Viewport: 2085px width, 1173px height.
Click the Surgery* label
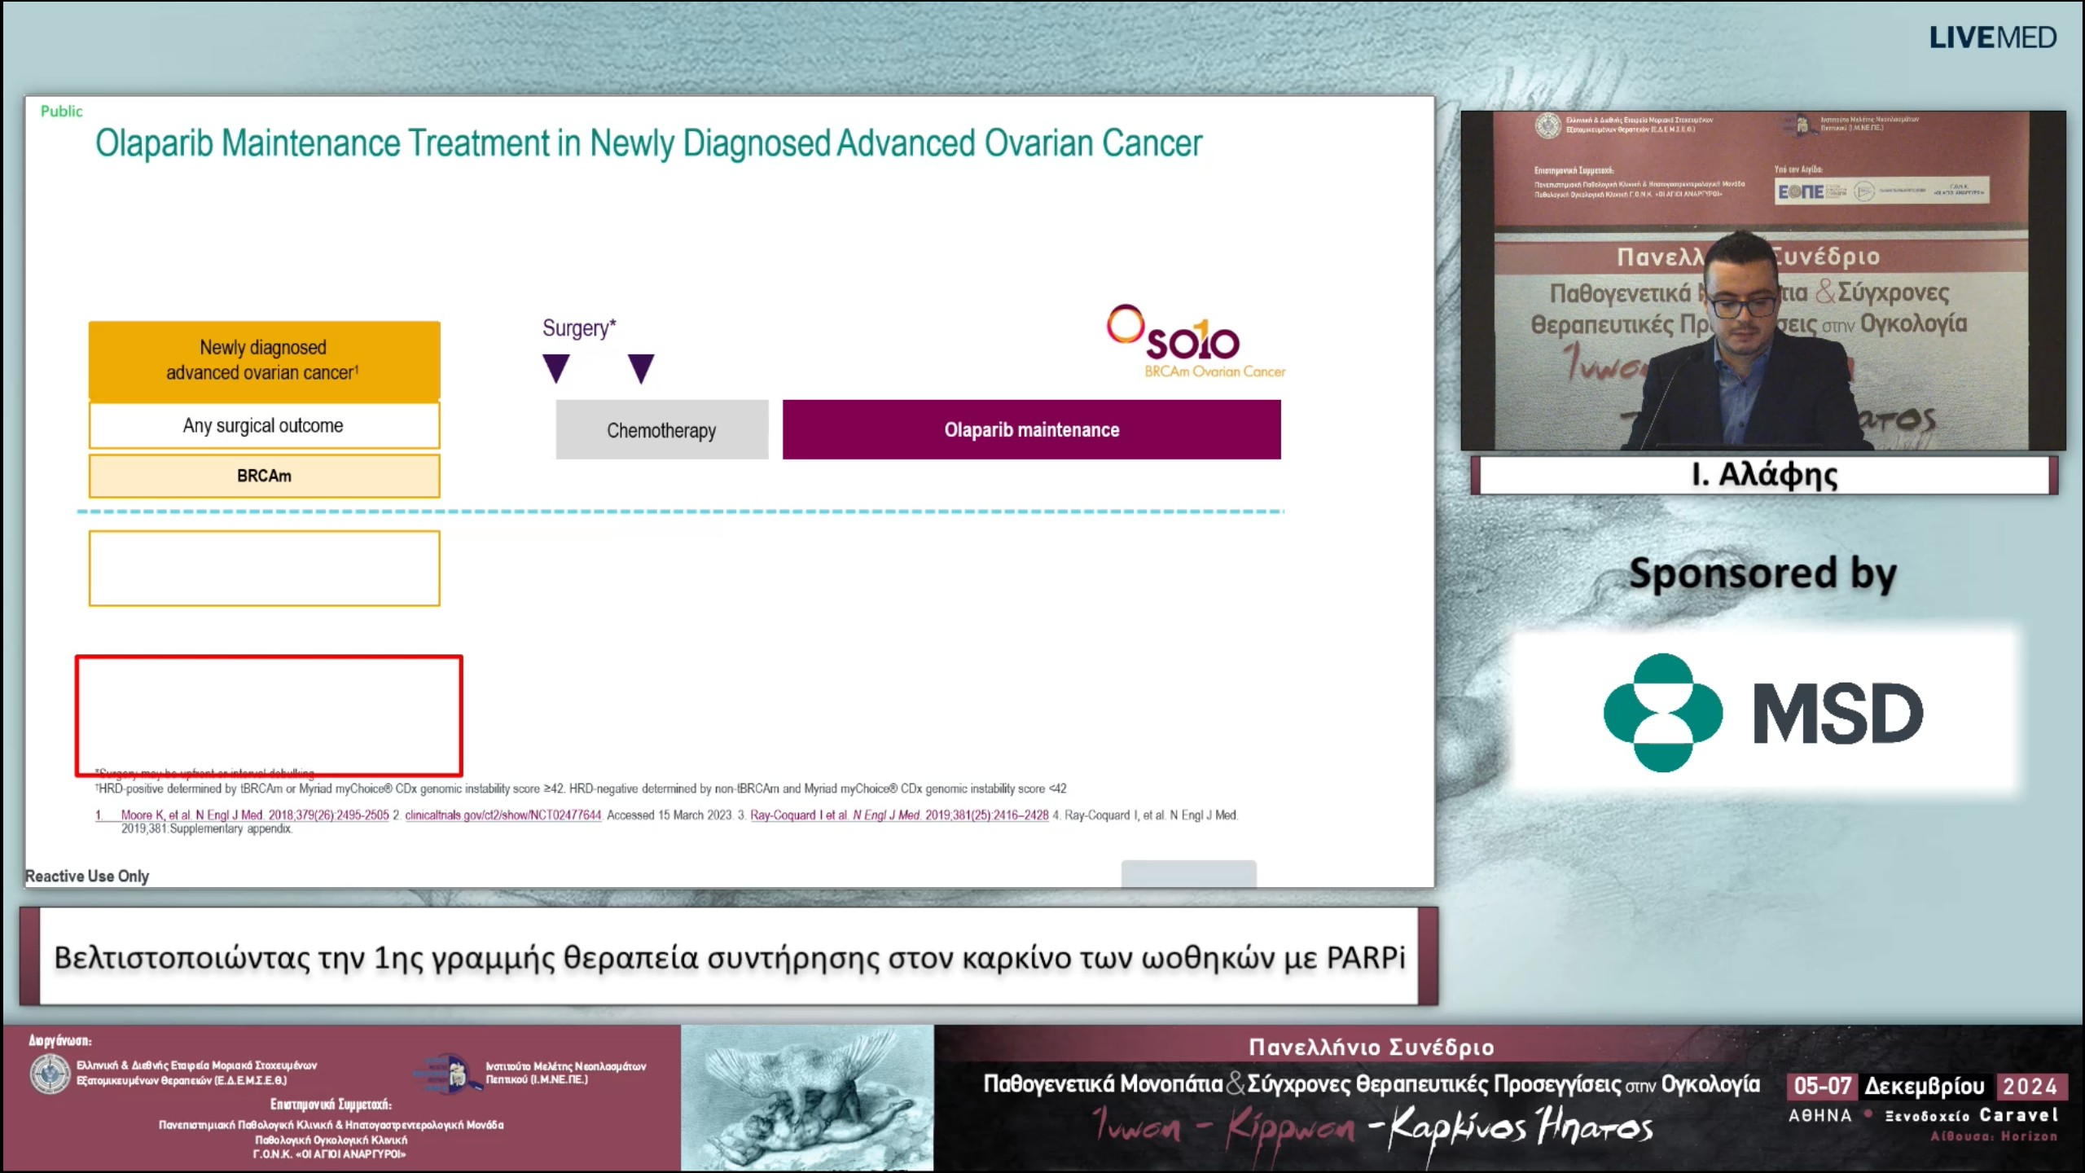(579, 328)
